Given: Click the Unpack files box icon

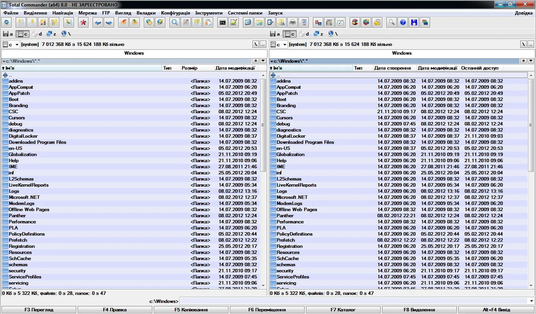Looking at the screenshot, I should [x=134, y=23].
